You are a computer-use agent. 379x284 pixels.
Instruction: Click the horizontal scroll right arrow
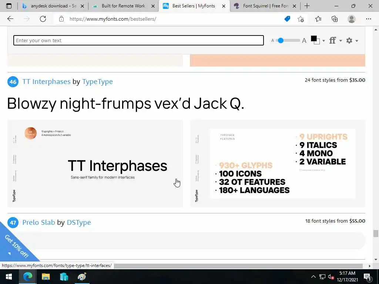[369, 266]
